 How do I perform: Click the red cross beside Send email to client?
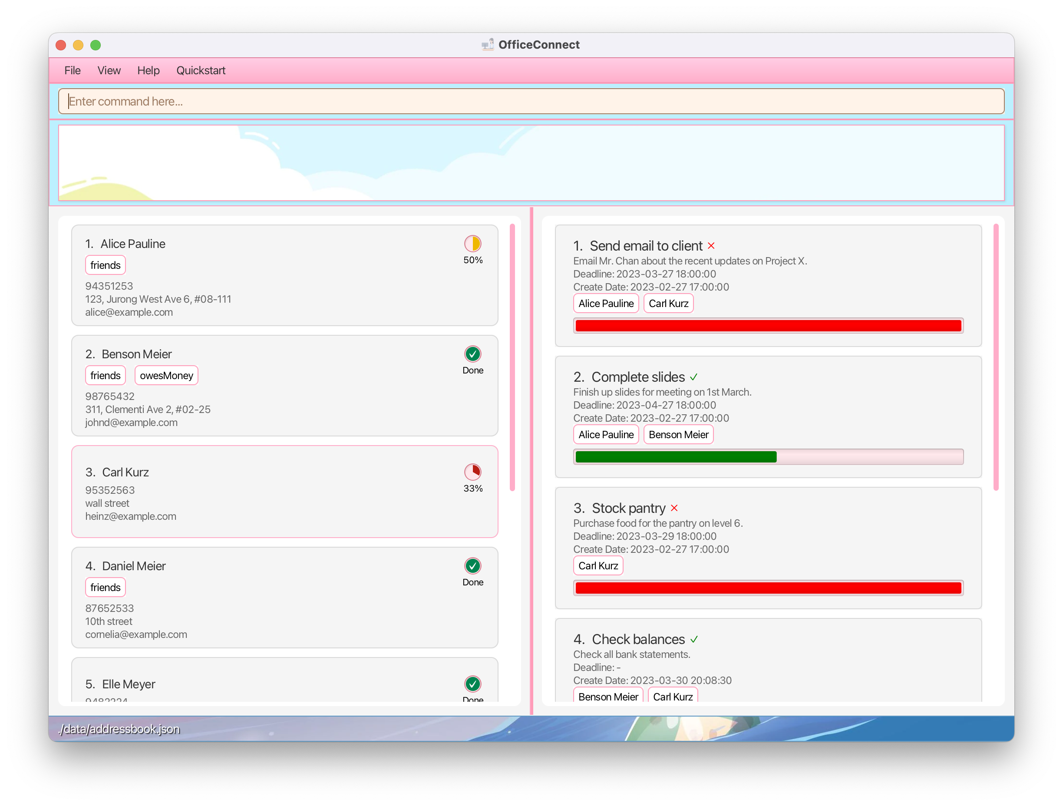tap(711, 246)
